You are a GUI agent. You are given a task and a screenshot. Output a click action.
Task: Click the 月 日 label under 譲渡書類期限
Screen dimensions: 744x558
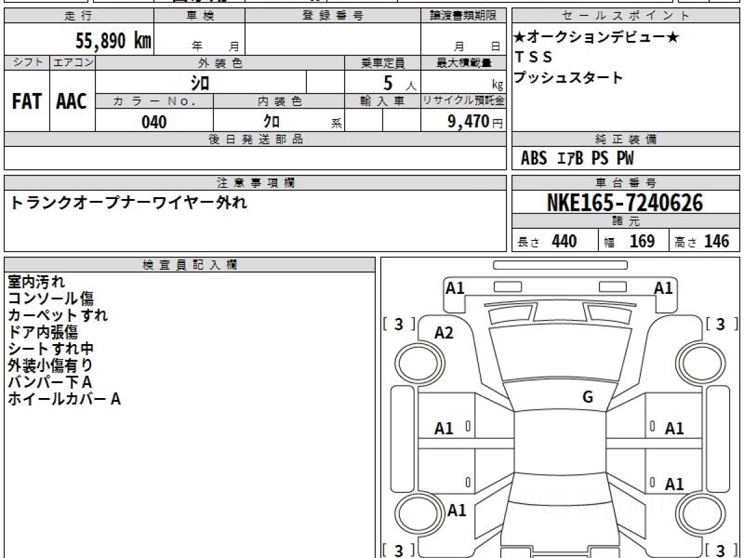click(476, 46)
